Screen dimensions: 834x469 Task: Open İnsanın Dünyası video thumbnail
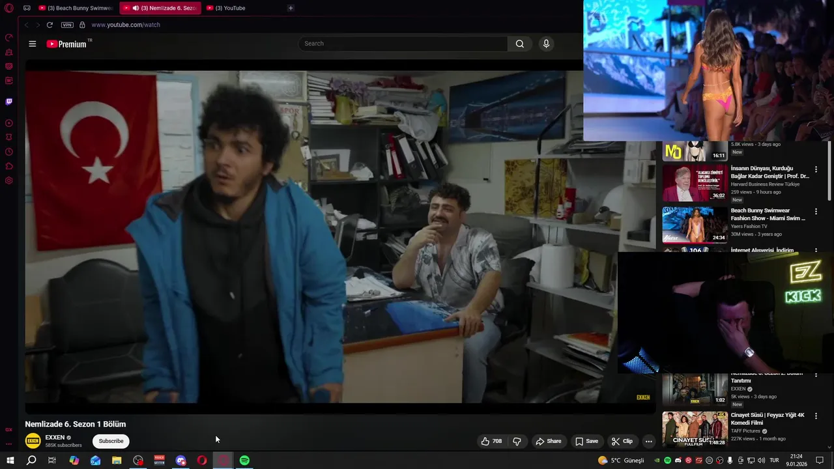[x=695, y=182]
